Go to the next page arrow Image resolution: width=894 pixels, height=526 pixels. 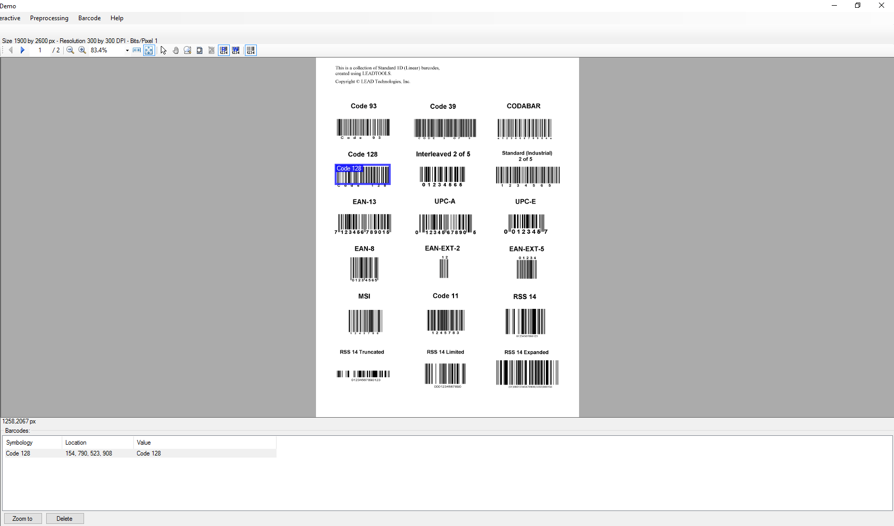click(x=22, y=50)
